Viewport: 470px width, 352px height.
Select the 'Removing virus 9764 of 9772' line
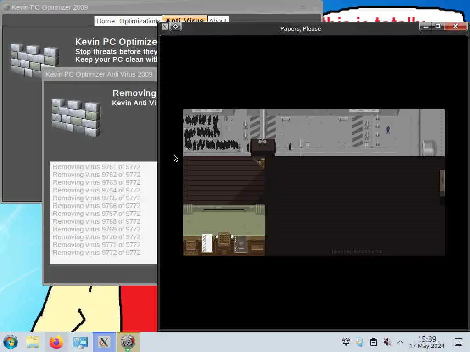tap(96, 190)
